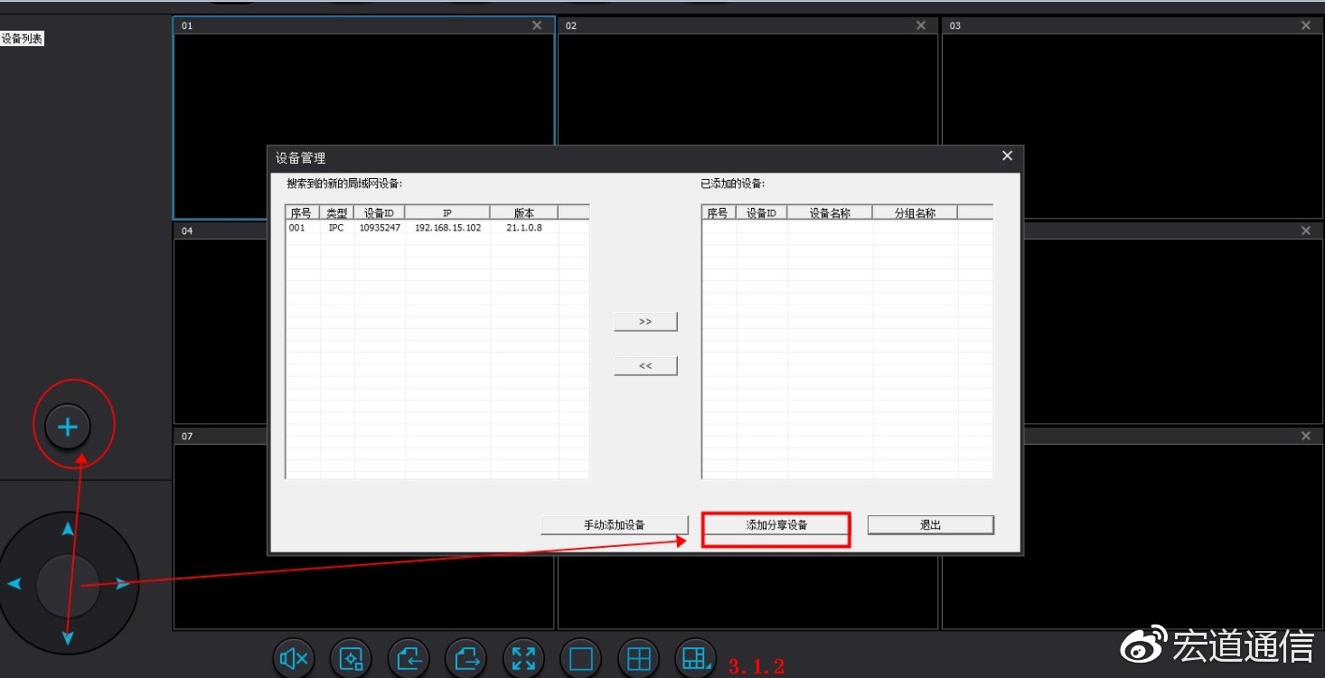
Task: Open the multi-pane layout selector icon
Action: [696, 659]
